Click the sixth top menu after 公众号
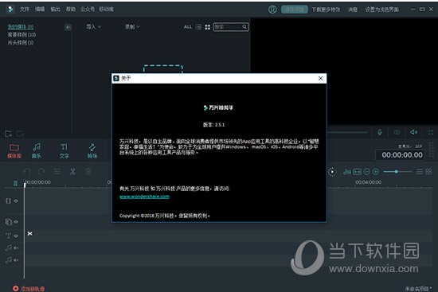The width and height of the screenshot is (438, 292). 106,10
